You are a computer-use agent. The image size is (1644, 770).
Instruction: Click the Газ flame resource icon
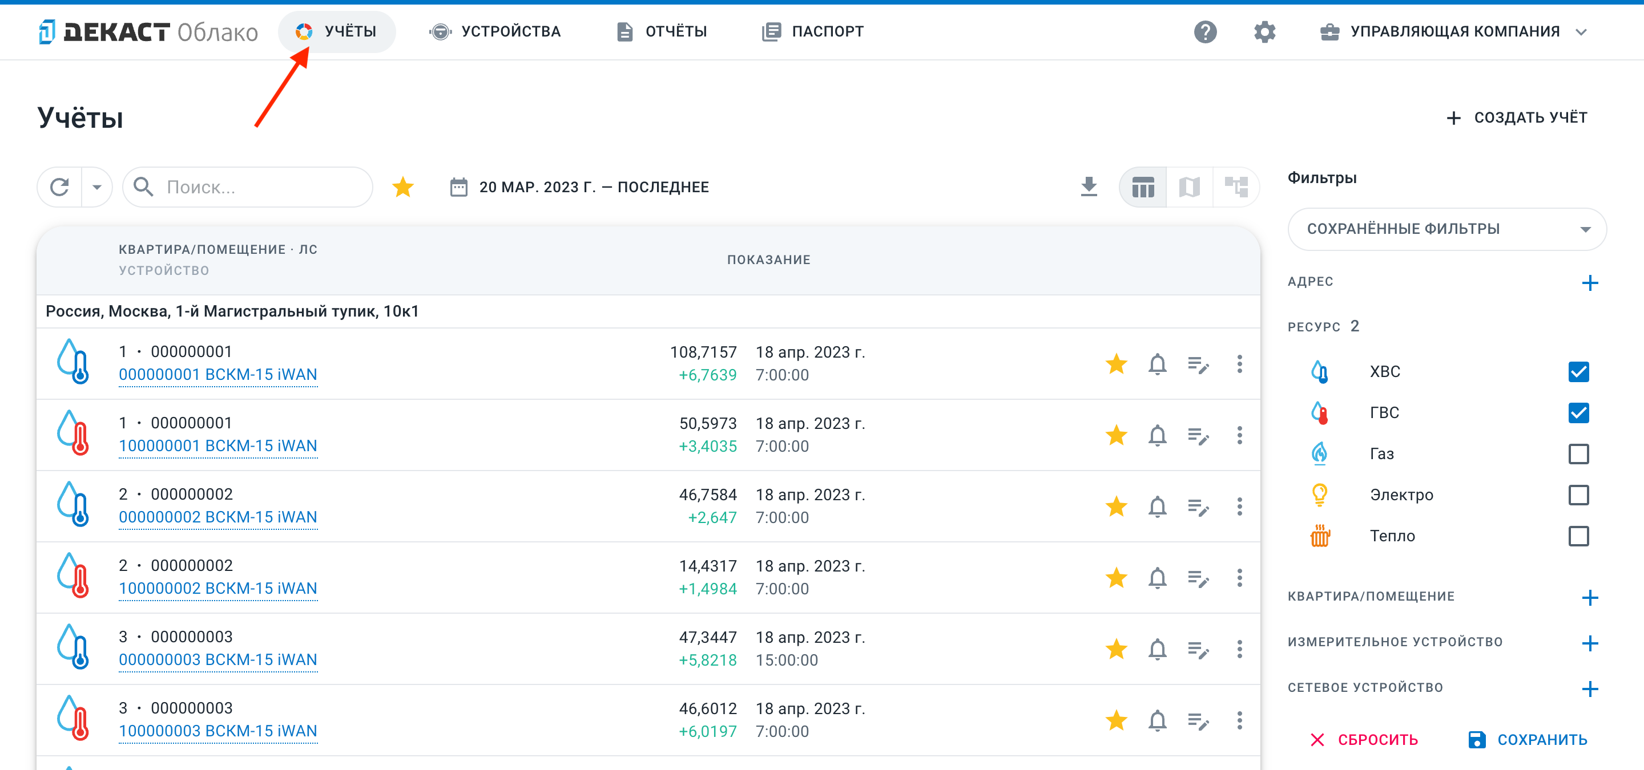(x=1319, y=453)
